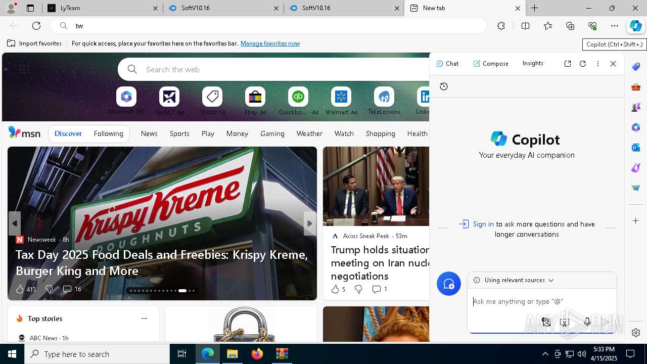
Task: Open the Games chess sidebar icon
Action: tap(636, 107)
